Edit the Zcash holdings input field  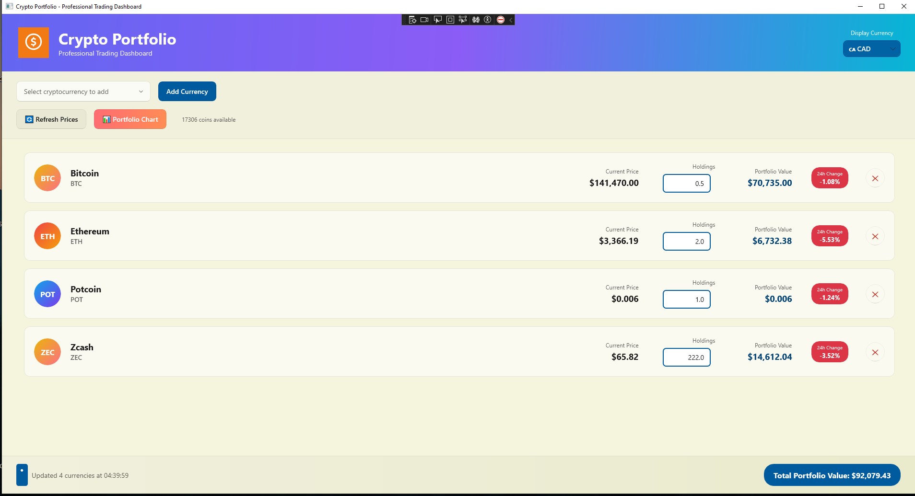pyautogui.click(x=687, y=357)
